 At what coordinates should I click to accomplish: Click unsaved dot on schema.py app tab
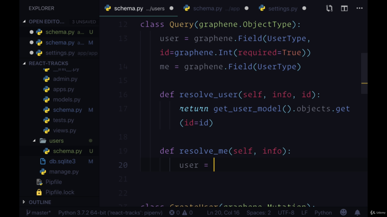pyautogui.click(x=246, y=8)
